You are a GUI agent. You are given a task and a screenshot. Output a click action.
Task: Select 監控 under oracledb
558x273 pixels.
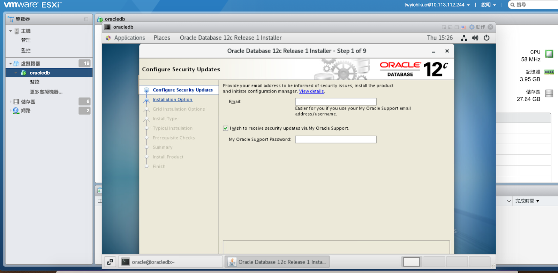pos(35,82)
